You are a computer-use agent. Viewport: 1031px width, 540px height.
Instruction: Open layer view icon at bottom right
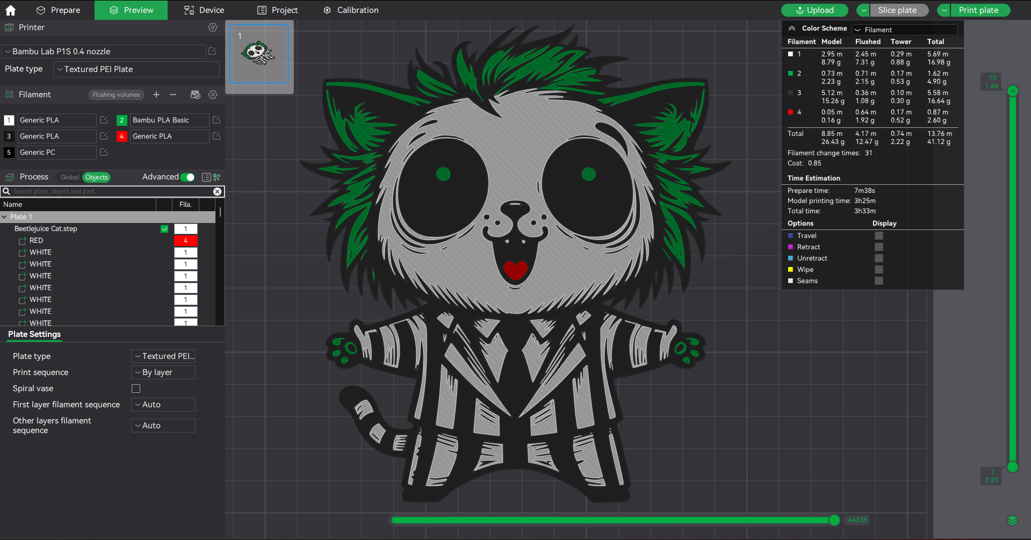(1013, 520)
